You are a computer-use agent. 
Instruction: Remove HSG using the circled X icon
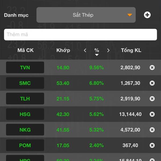pyautogui.click(x=152, y=114)
